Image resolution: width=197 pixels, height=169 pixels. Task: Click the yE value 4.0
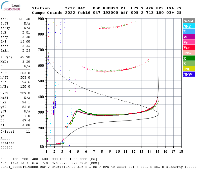[27, 116]
